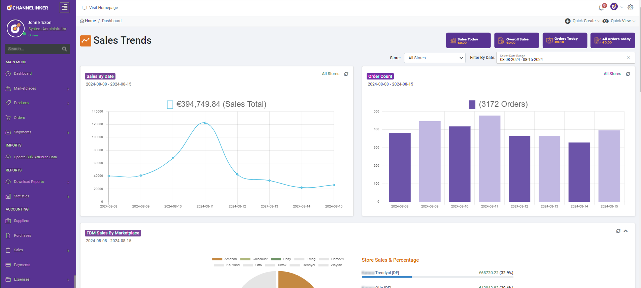Click the Visit Homepage link
Viewport: 641px width, 288px height.
pos(103,8)
